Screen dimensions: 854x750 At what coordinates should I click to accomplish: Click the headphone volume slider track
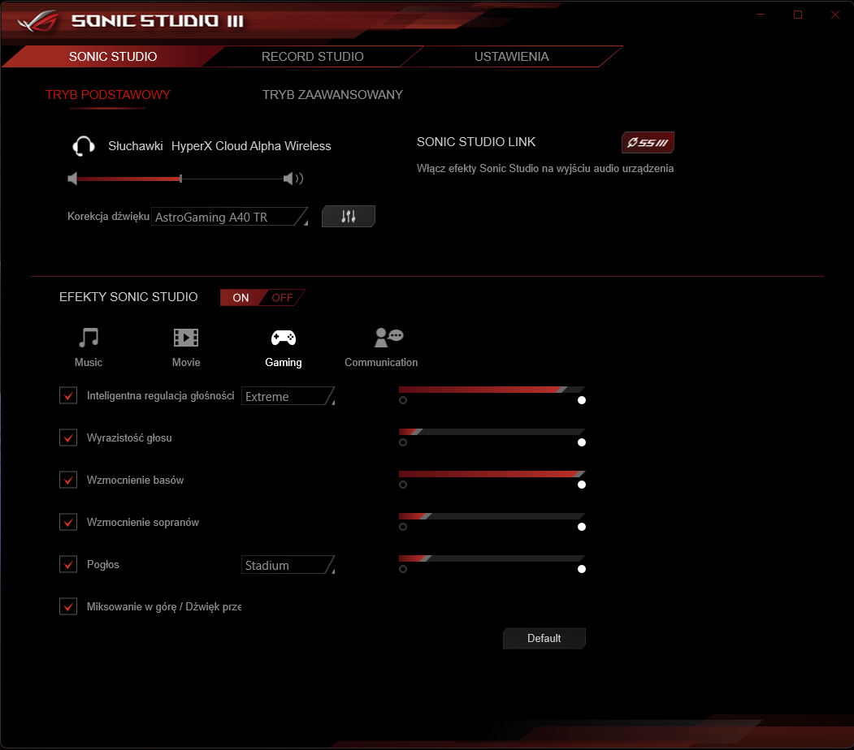pos(180,179)
